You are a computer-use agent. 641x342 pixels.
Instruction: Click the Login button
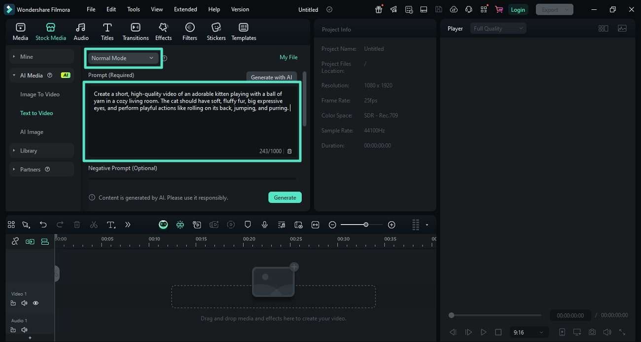tap(518, 9)
